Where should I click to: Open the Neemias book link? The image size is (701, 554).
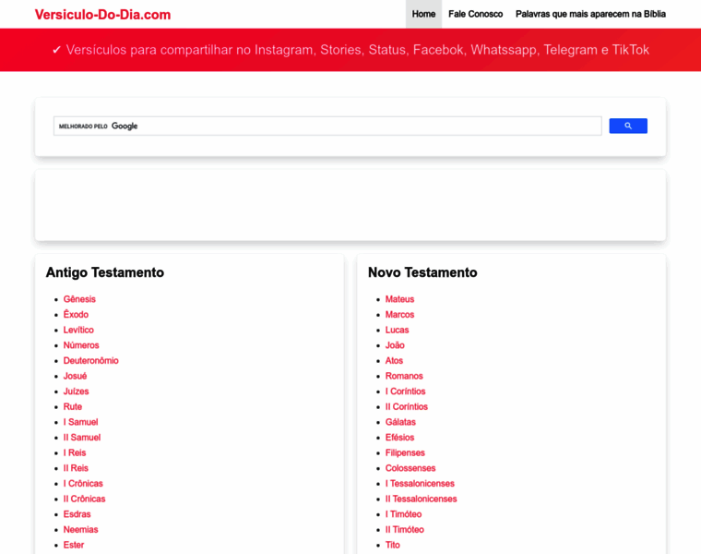pos(81,530)
